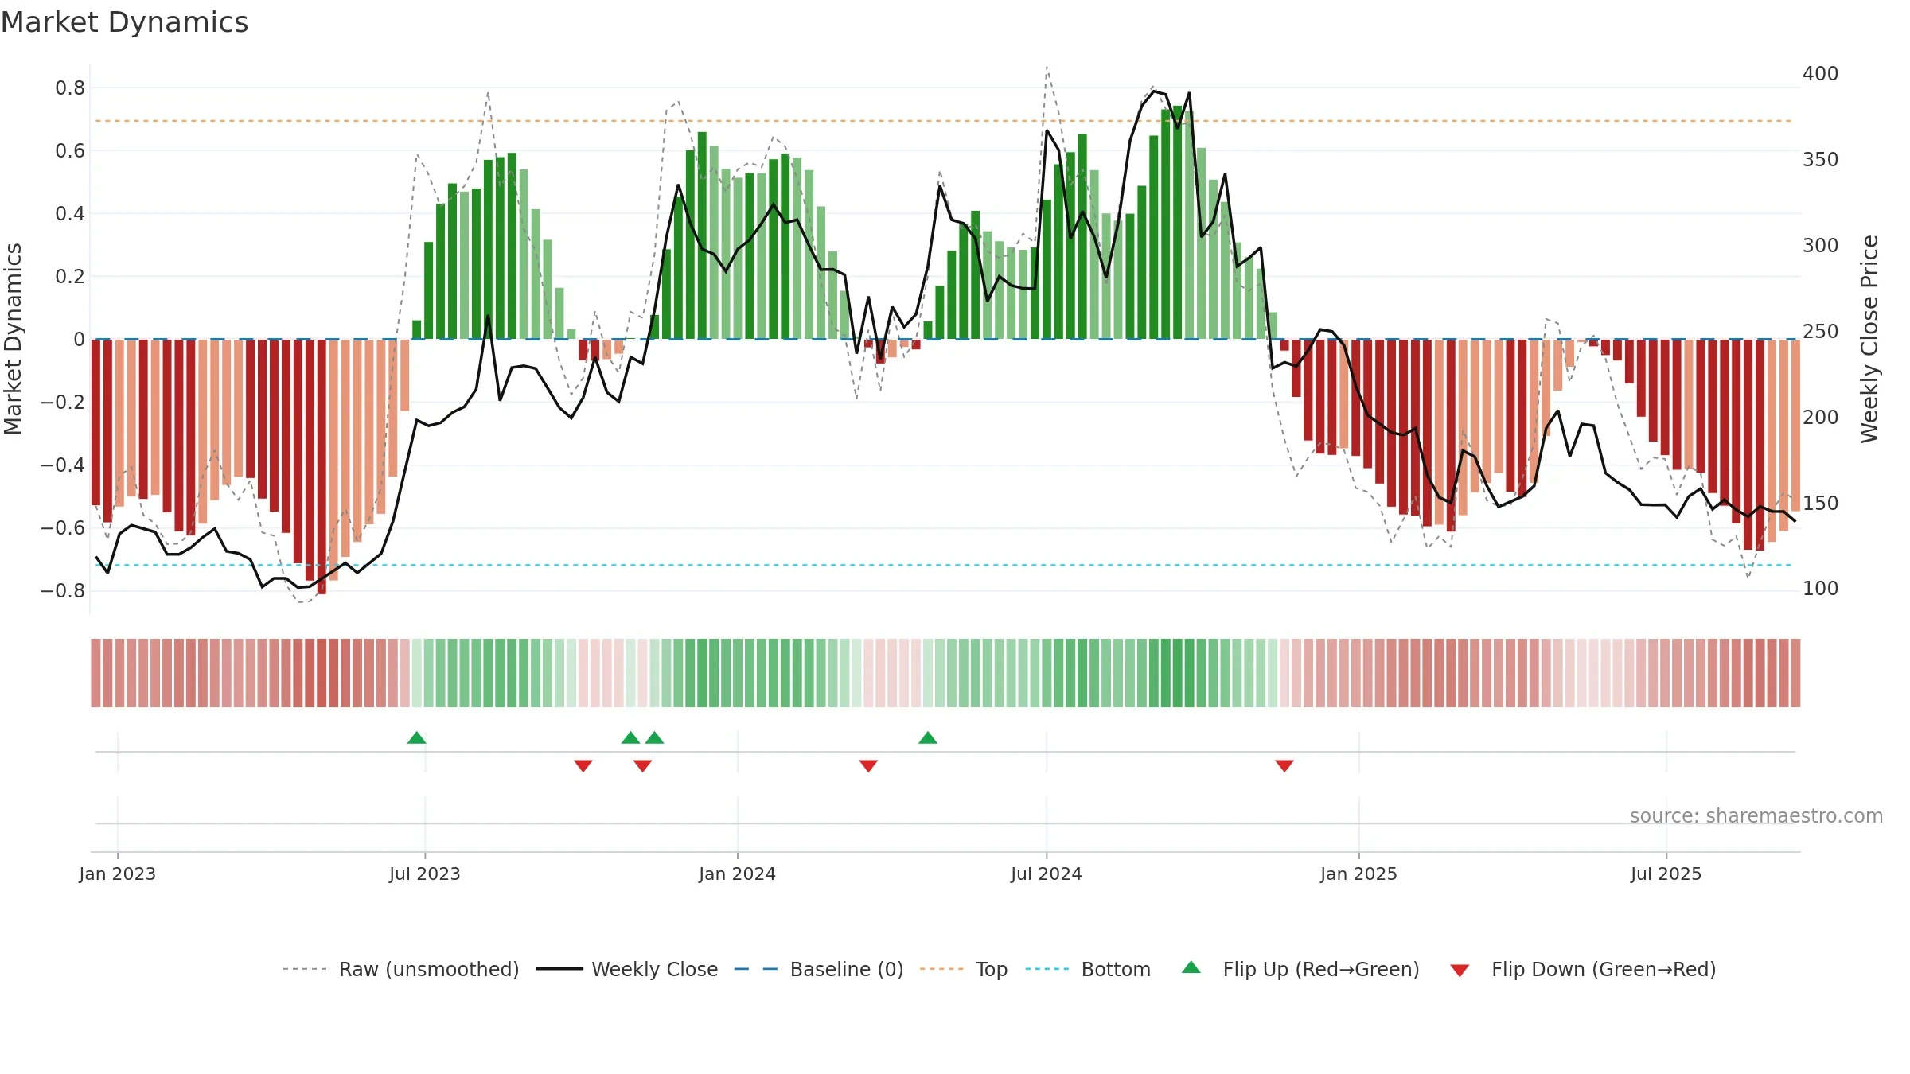This screenshot has width=1910, height=1074.
Task: Click the red flip-down triangle just before Jan 2025
Action: [1284, 765]
